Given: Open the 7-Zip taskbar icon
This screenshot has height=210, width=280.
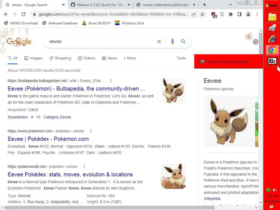Looking at the screenshot, I should [x=272, y=61].
